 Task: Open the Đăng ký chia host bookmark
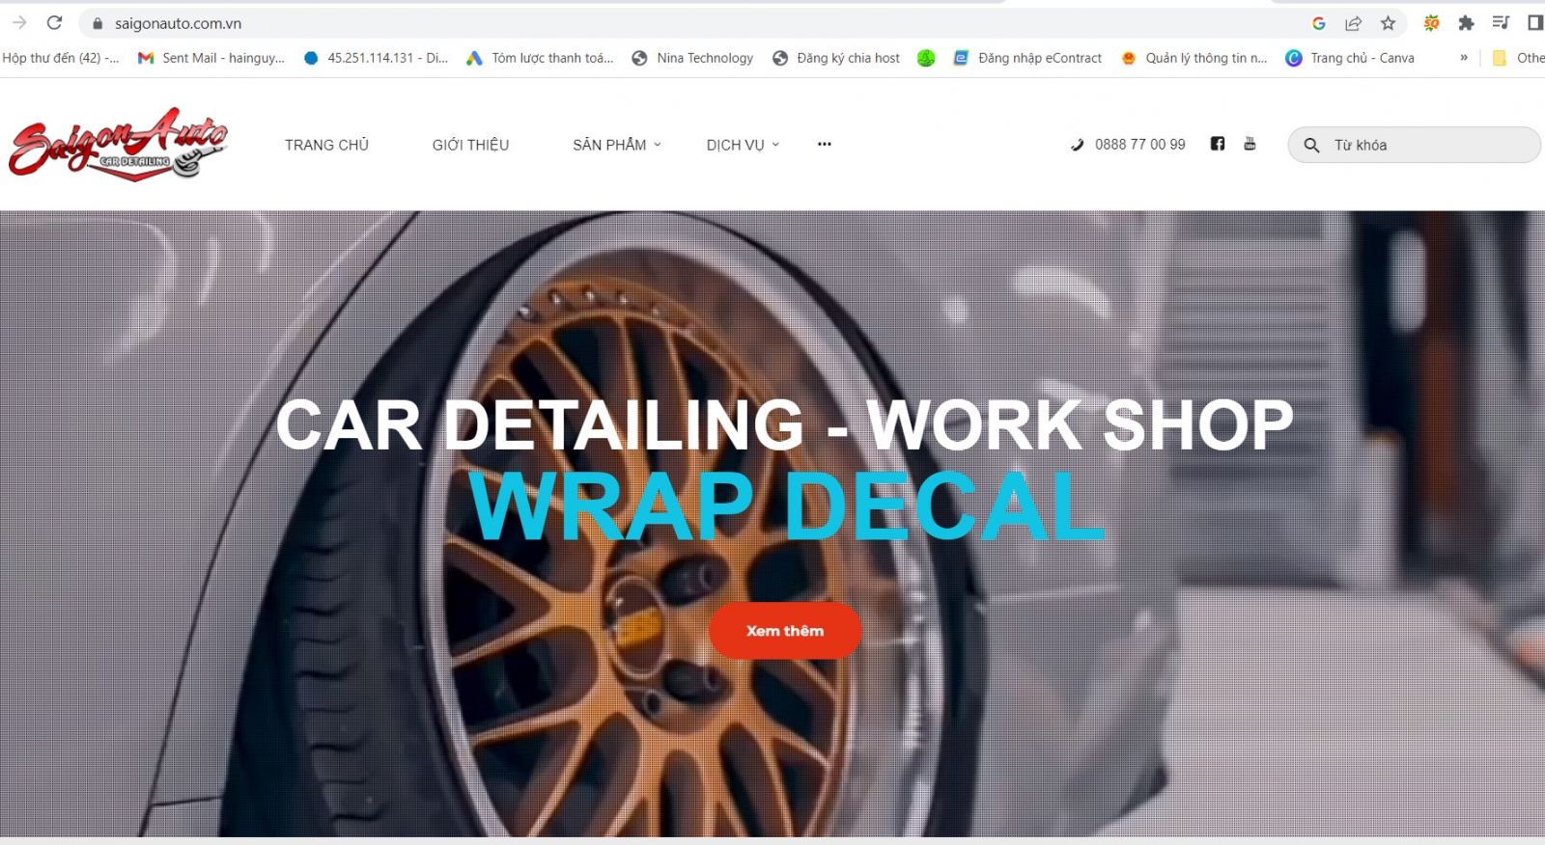836,58
